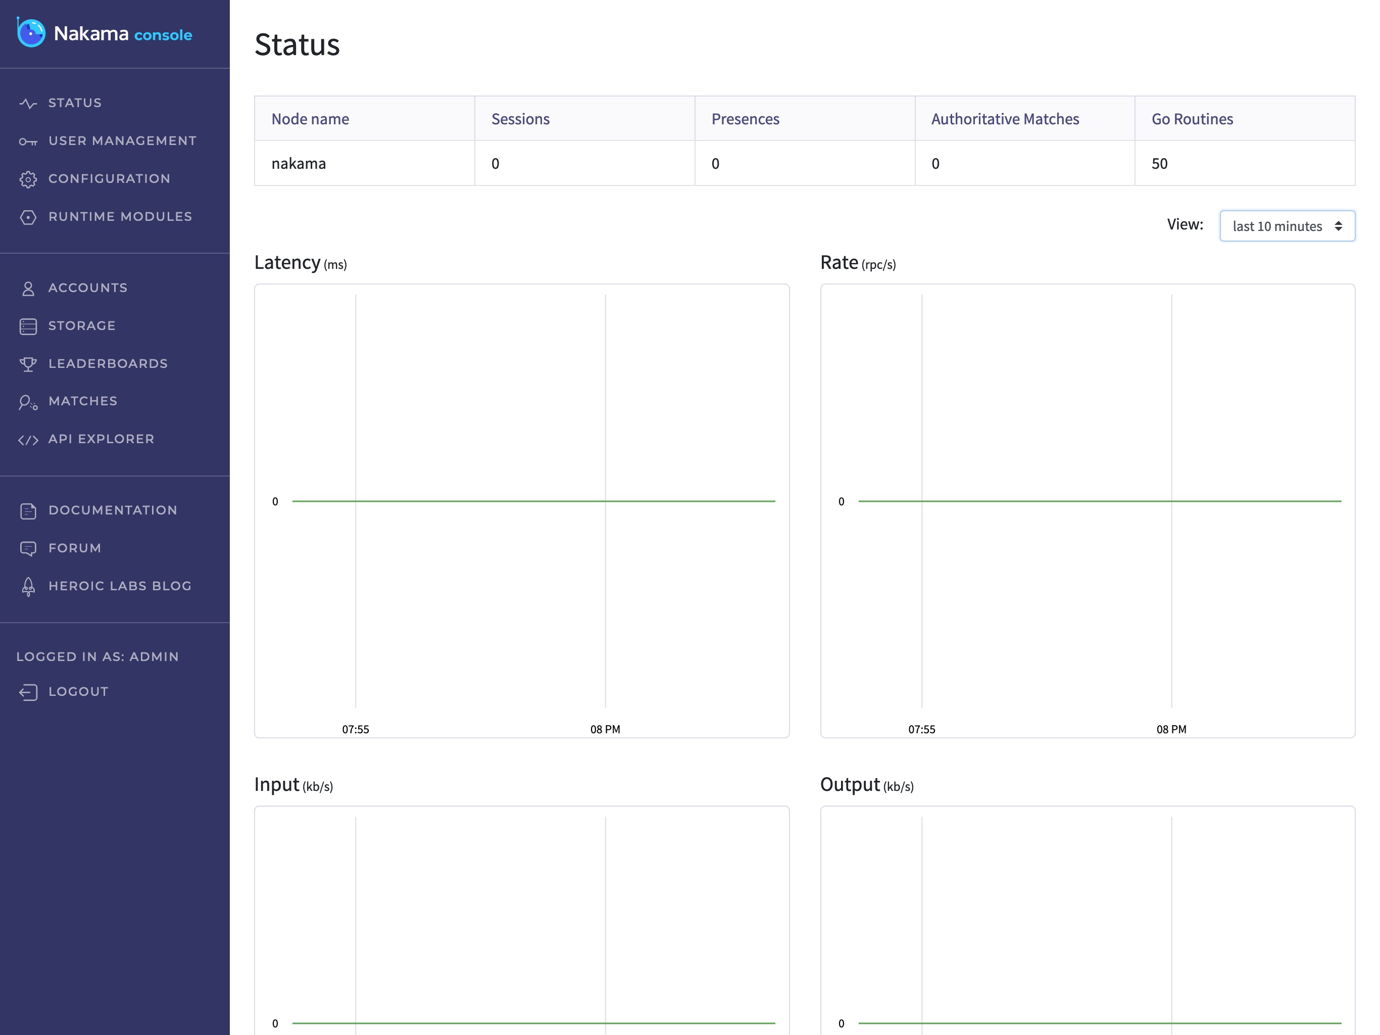The width and height of the screenshot is (1380, 1035).
Task: Click the Accounts person icon
Action: [x=28, y=289]
